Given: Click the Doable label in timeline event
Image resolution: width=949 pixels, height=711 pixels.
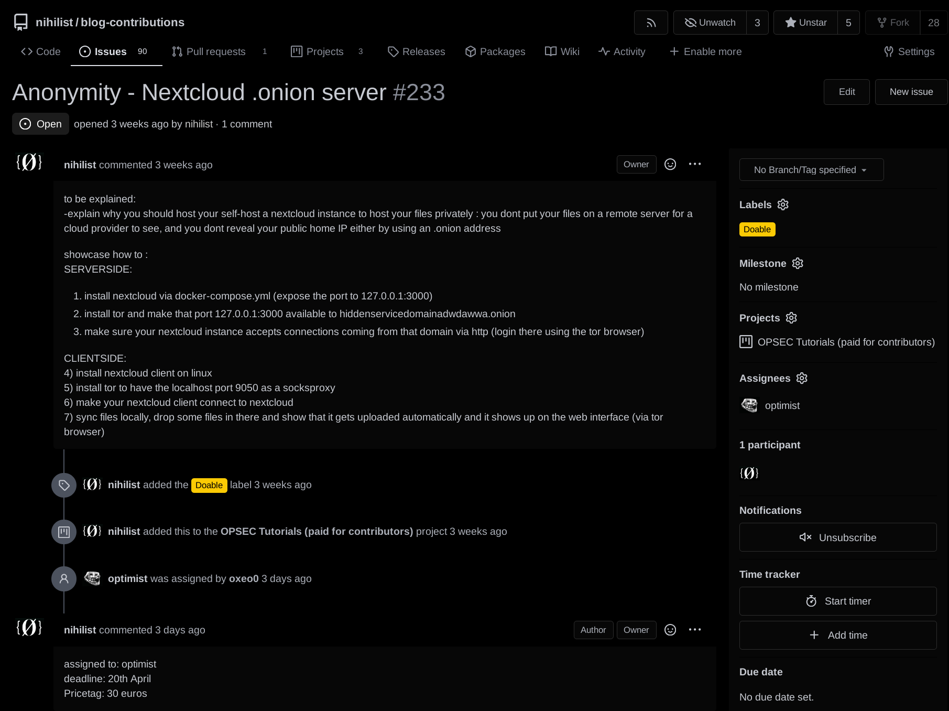Looking at the screenshot, I should pos(209,485).
